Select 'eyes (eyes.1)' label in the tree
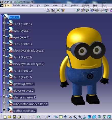Screen dimensions: 112x120 point(21,31)
